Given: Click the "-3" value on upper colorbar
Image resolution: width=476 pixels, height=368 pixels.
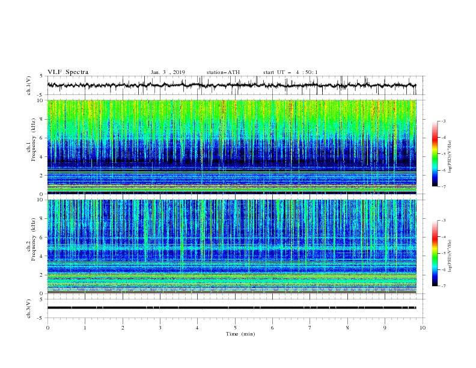Looking at the screenshot, I should click(443, 121).
